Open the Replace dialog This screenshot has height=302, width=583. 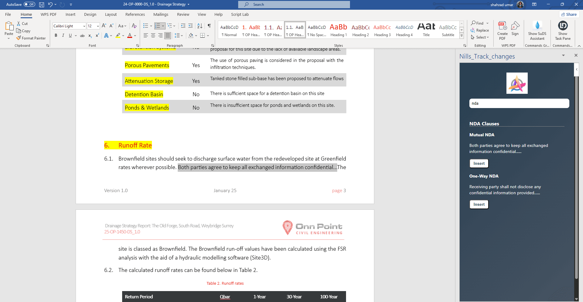point(480,30)
